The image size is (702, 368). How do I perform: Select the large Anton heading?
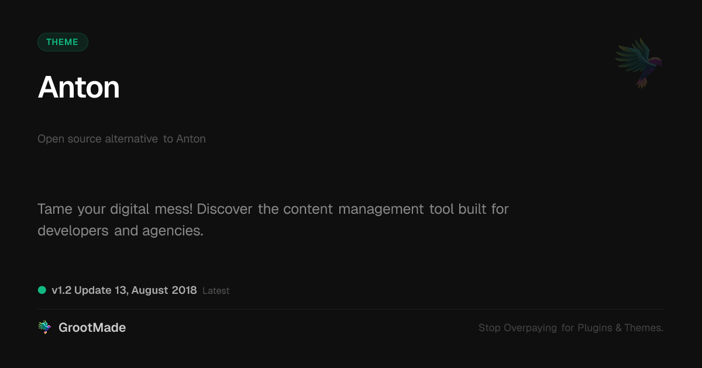(79, 88)
